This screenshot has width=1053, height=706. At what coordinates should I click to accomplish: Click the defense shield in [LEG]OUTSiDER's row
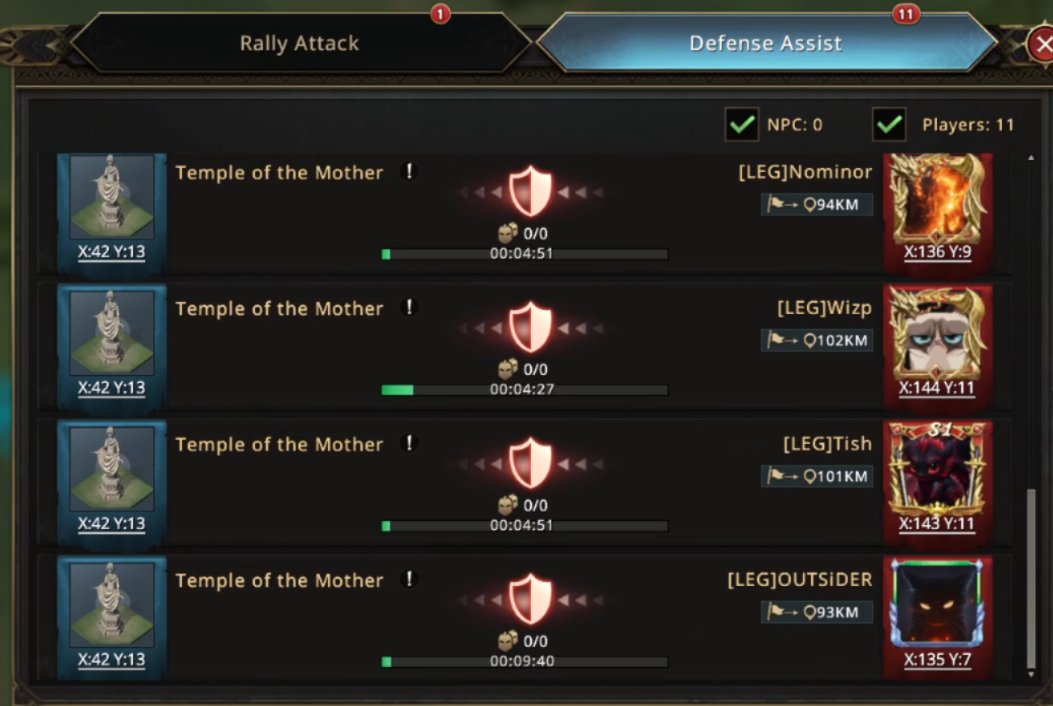coord(530,599)
